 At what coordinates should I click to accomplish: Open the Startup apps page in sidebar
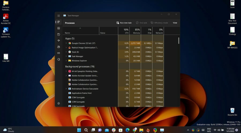[59, 41]
